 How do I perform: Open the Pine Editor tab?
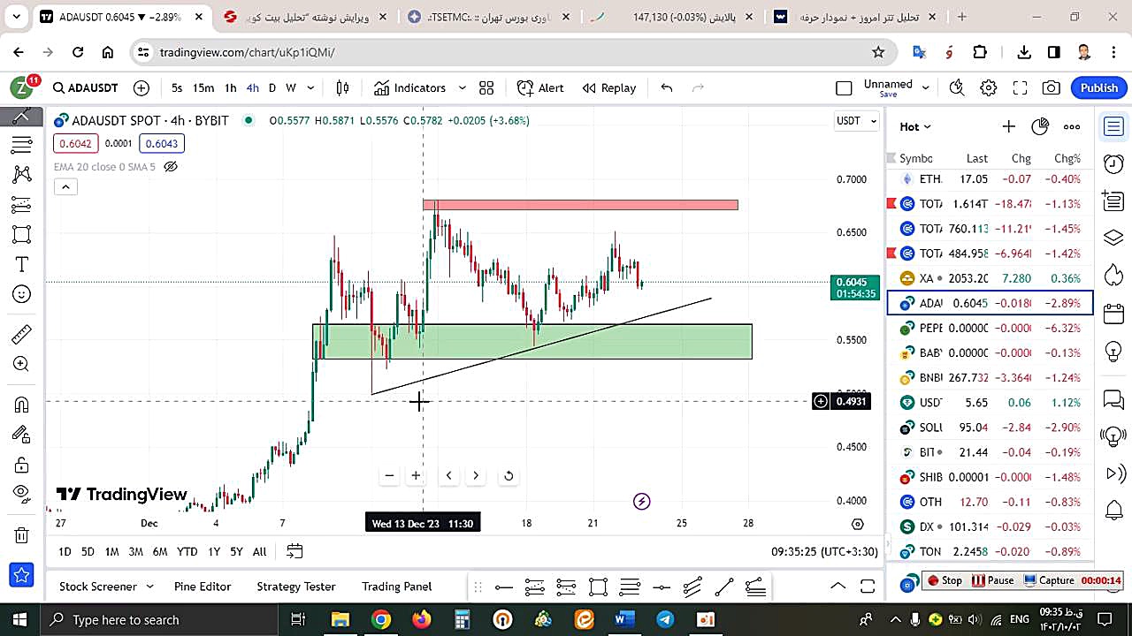pyautogui.click(x=203, y=586)
